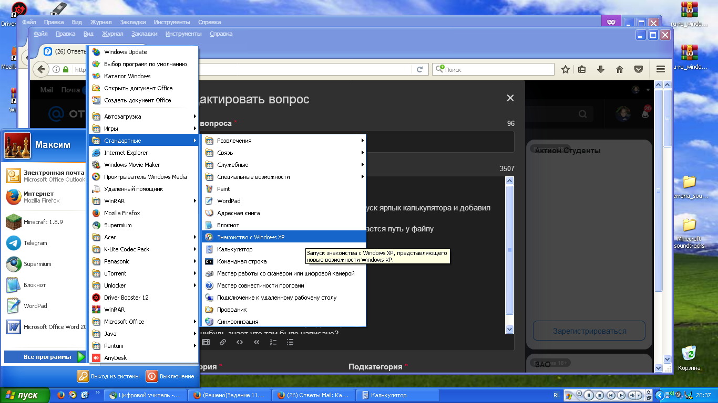The height and width of the screenshot is (403, 718).
Task: Open Windows Update in All Programs
Action: point(144,52)
